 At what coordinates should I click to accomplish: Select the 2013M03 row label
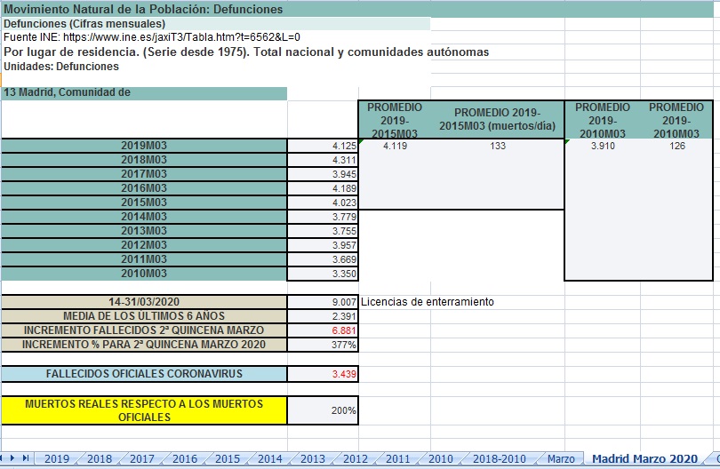pos(144,231)
